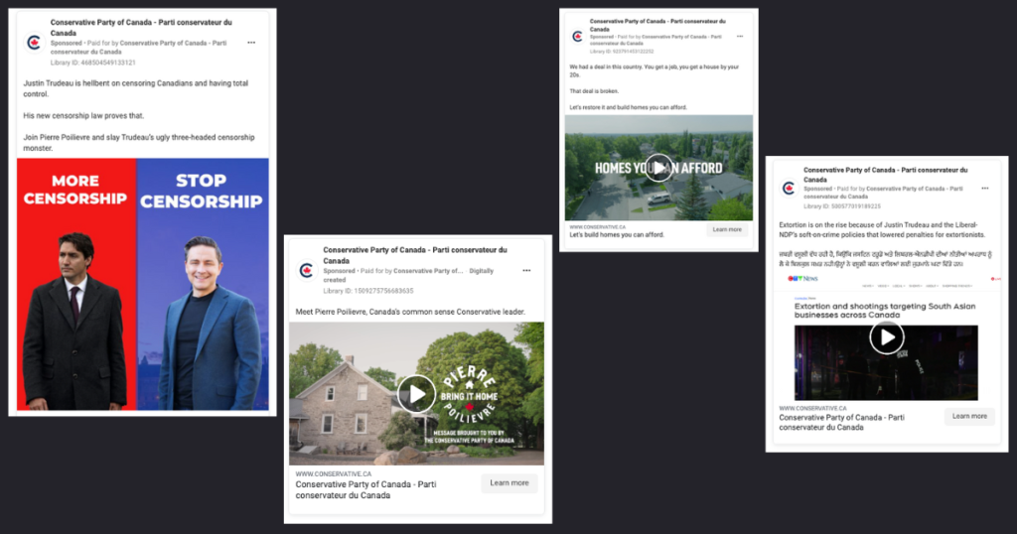Click the footer page title under the Poilievre video
This screenshot has height=534, width=1017.
pos(365,490)
